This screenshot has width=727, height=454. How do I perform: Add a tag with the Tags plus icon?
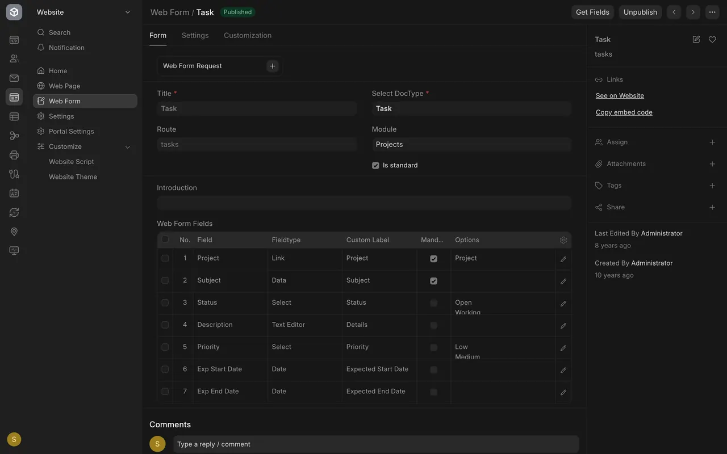(712, 186)
